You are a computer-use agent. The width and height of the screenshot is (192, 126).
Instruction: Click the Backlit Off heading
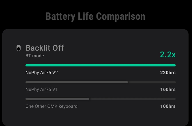(45, 48)
